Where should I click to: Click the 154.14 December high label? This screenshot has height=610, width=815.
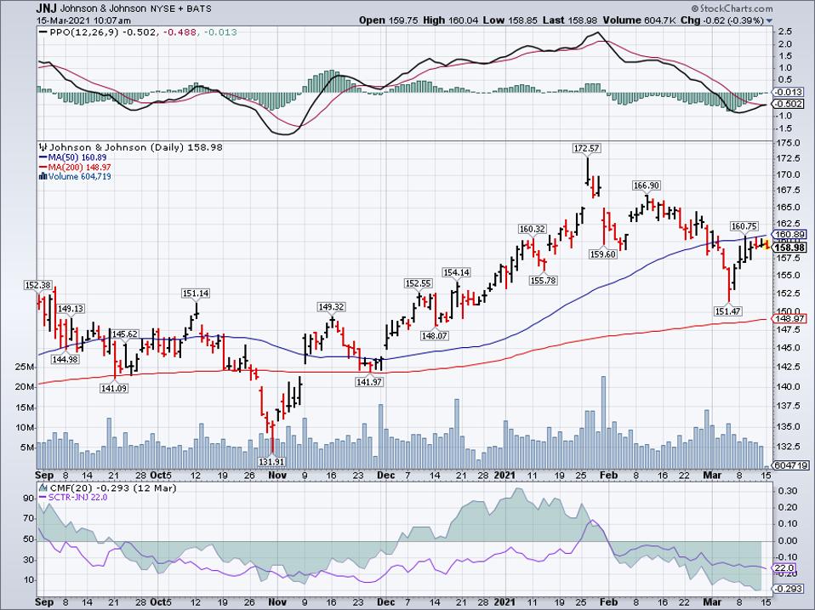point(456,273)
